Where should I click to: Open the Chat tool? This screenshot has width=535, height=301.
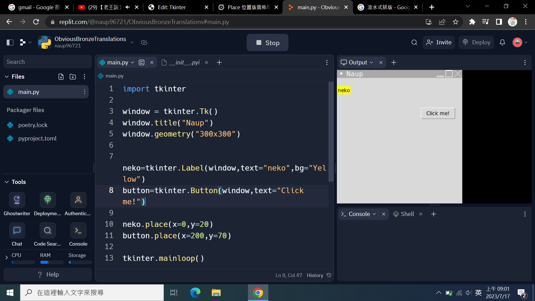click(17, 231)
